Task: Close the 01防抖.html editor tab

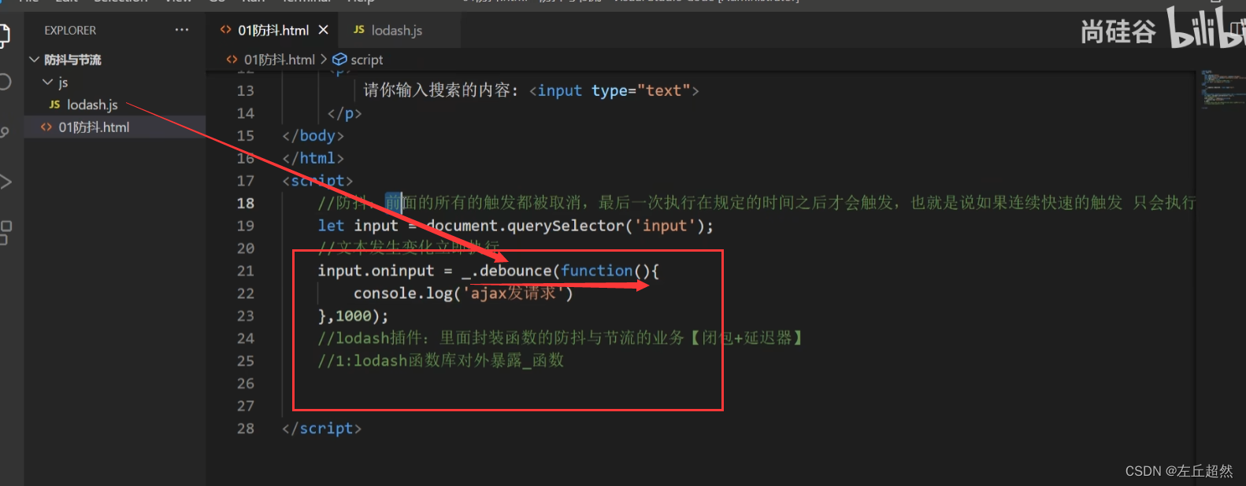Action: coord(323,30)
